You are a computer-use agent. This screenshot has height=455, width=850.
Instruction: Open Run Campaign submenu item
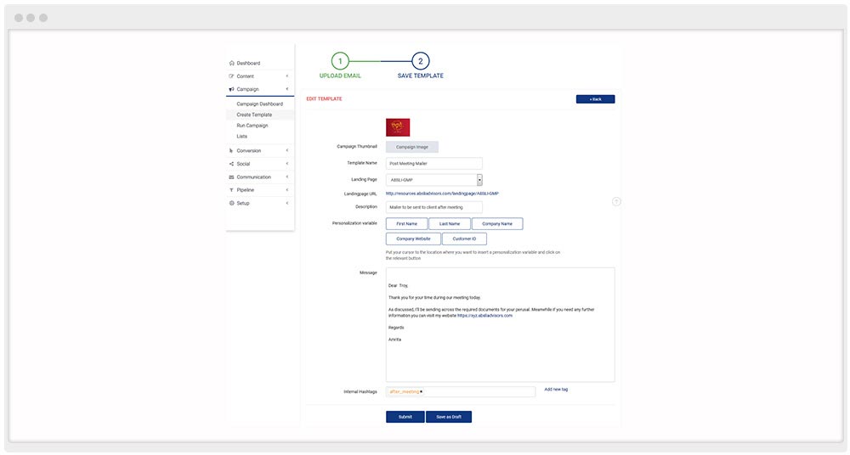click(252, 126)
